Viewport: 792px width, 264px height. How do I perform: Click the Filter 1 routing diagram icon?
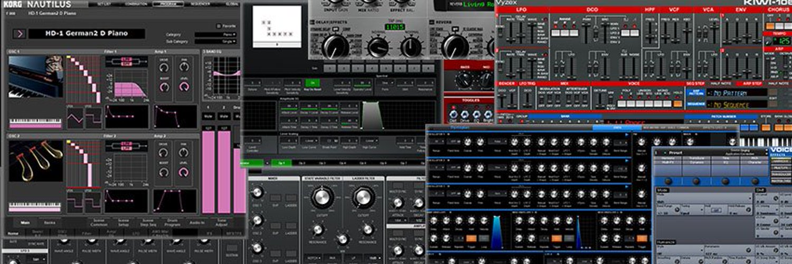coord(126,62)
